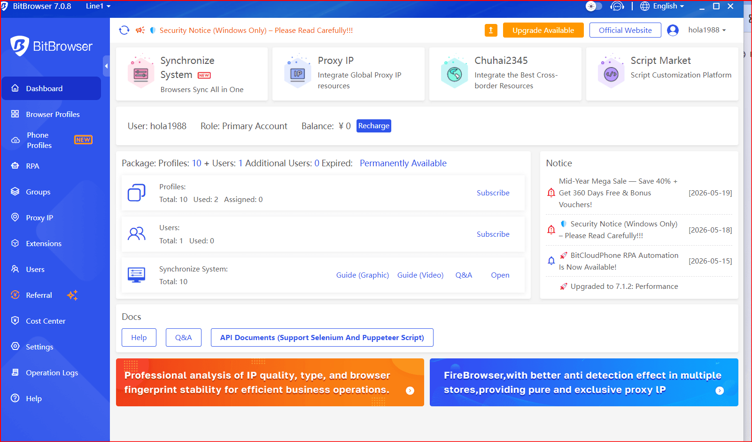Go to Dashboard in the sidebar

51,88
